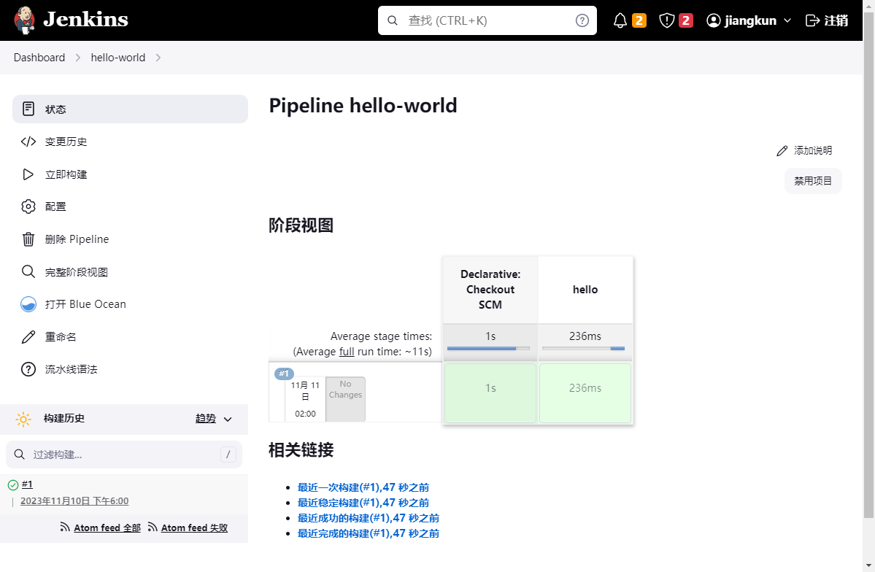Click the green 1s stage cell
The image size is (875, 572).
[x=490, y=393]
